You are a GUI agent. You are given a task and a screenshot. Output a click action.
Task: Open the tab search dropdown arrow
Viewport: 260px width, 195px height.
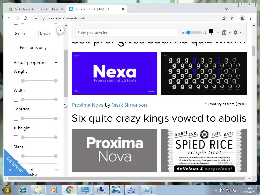click(x=226, y=9)
